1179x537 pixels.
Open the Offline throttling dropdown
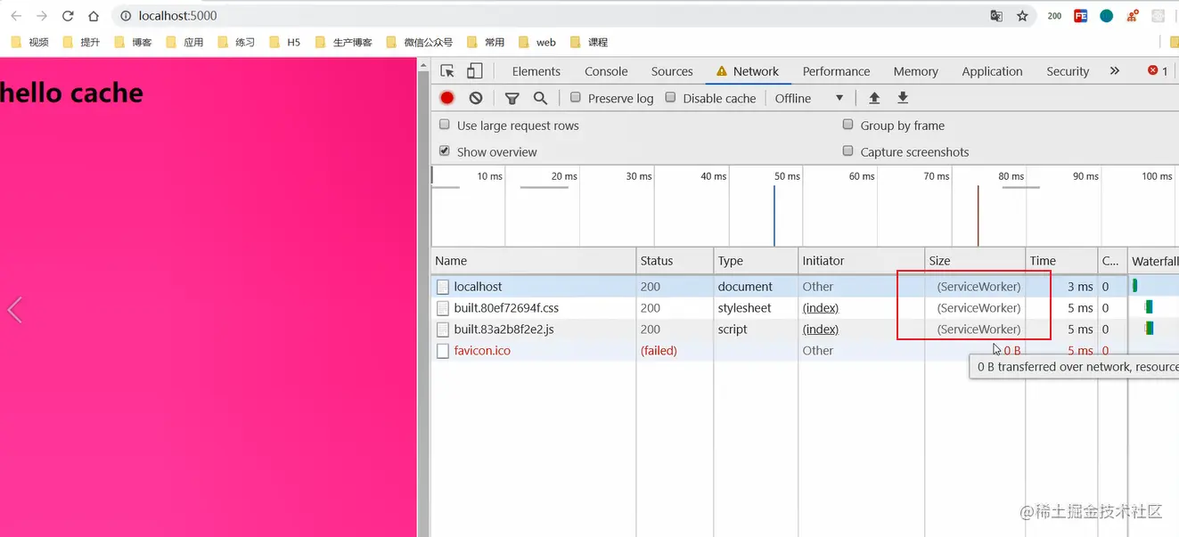tap(809, 98)
